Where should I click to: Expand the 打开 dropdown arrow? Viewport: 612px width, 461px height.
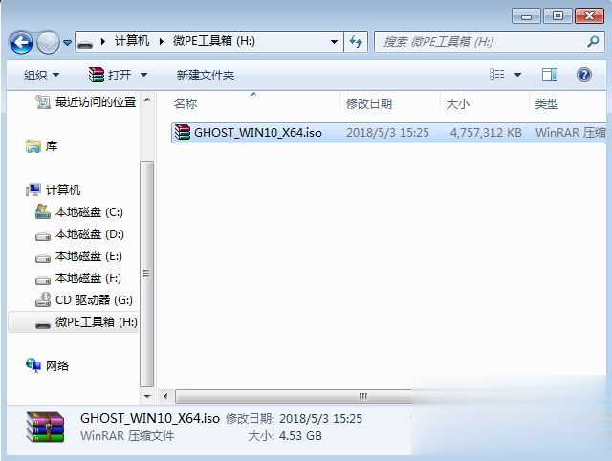click(x=143, y=75)
